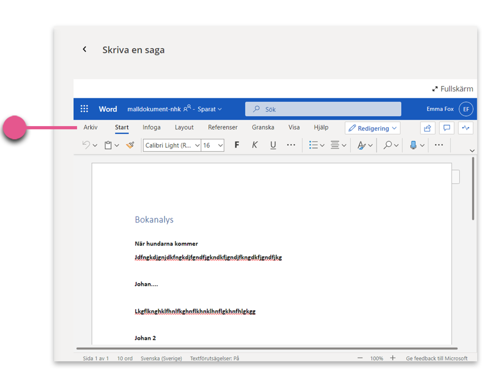The image size is (491, 381).
Task: Switch to the Granska tab
Action: point(263,127)
